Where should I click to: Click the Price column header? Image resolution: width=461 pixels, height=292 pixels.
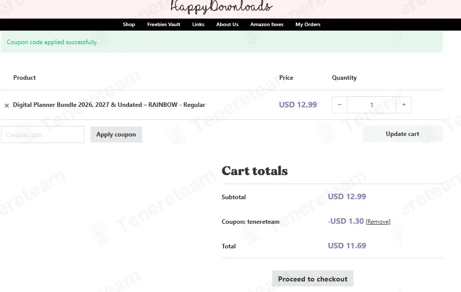coord(286,78)
